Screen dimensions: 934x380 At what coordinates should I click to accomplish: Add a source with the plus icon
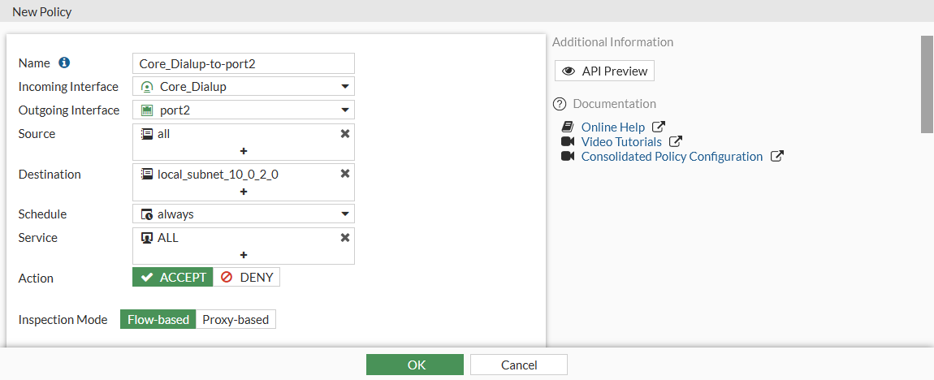tap(243, 150)
